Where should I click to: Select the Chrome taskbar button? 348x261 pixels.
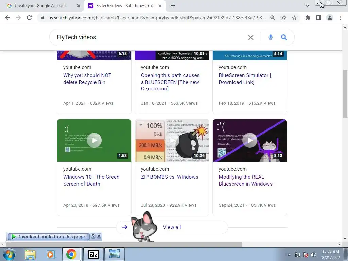pos(71,255)
